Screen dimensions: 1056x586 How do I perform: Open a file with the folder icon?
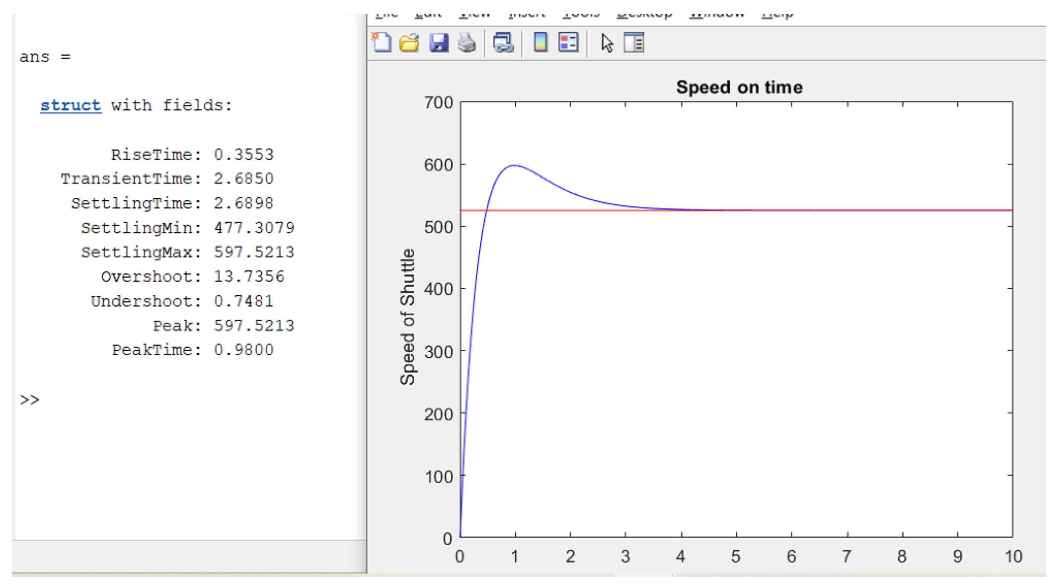[x=409, y=43]
